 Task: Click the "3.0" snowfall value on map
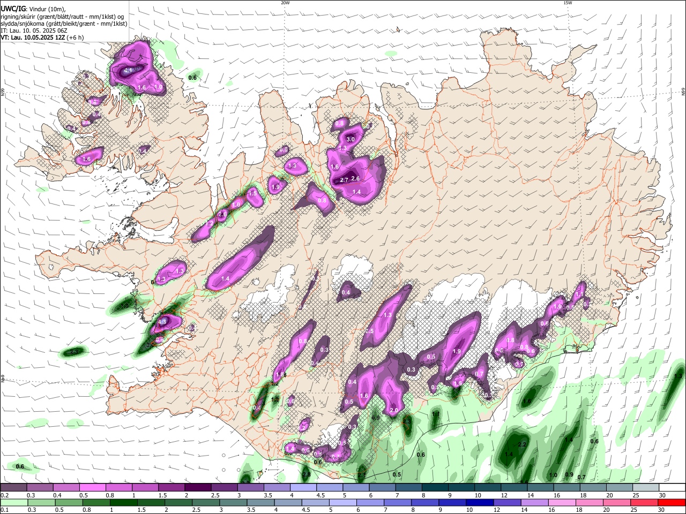(x=351, y=139)
